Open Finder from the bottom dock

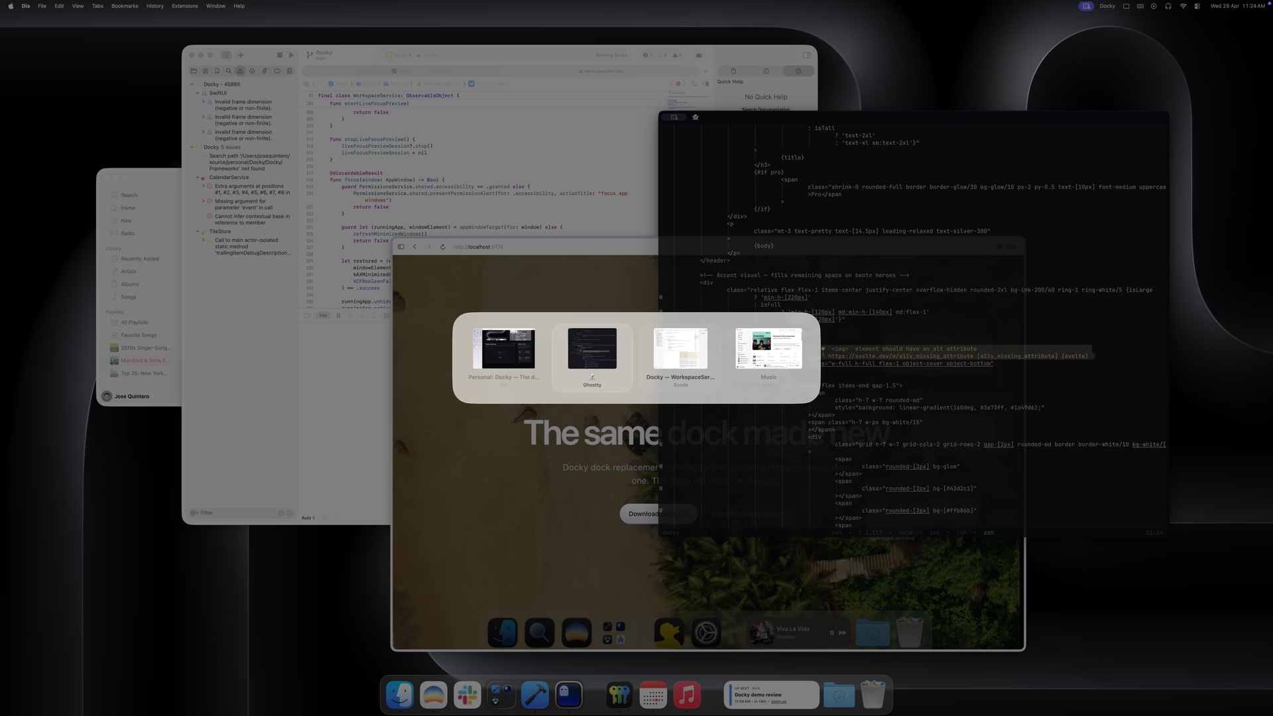(x=400, y=695)
